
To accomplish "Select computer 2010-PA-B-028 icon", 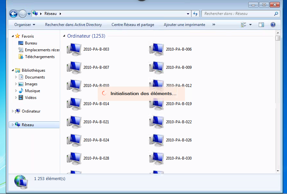I will point(74,158).
